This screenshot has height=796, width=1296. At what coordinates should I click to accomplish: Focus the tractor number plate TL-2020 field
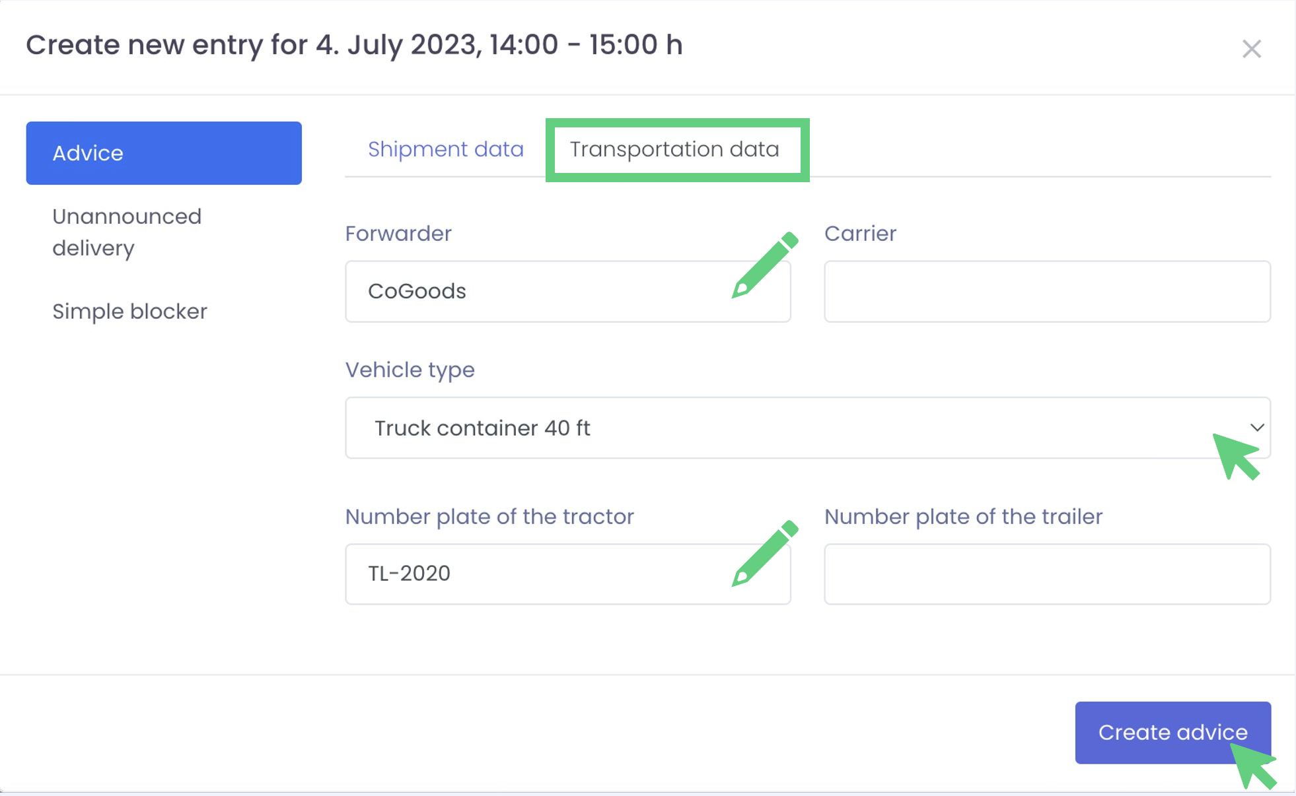coord(528,574)
